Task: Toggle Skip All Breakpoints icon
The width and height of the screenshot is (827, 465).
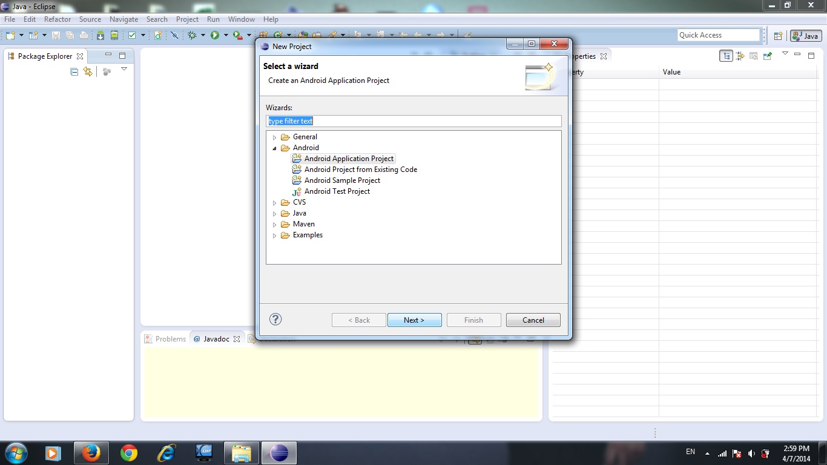Action: pos(174,35)
